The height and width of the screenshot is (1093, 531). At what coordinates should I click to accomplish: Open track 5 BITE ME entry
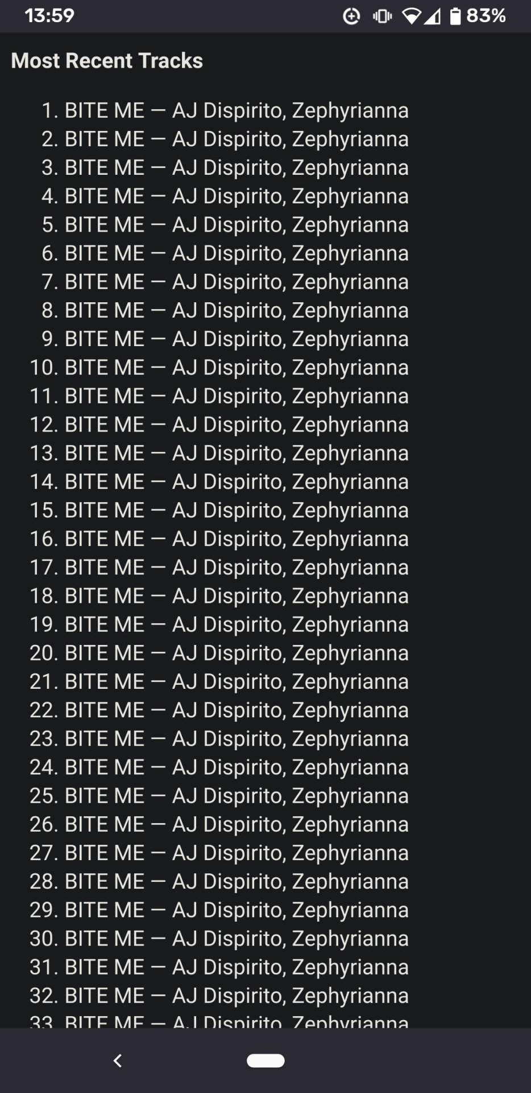coord(225,224)
